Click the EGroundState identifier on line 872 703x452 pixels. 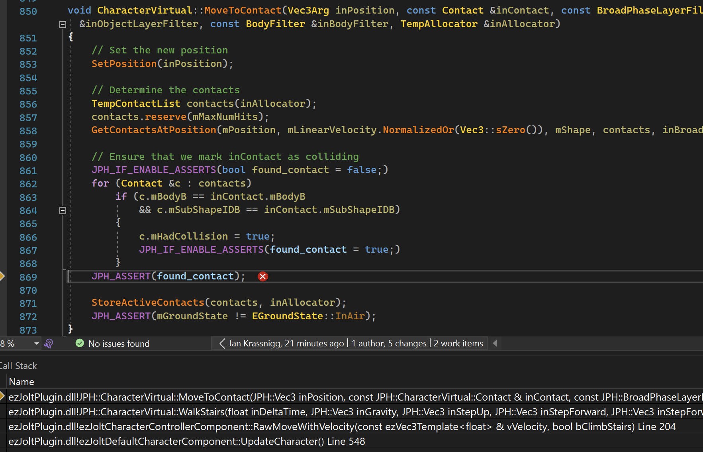pos(287,316)
